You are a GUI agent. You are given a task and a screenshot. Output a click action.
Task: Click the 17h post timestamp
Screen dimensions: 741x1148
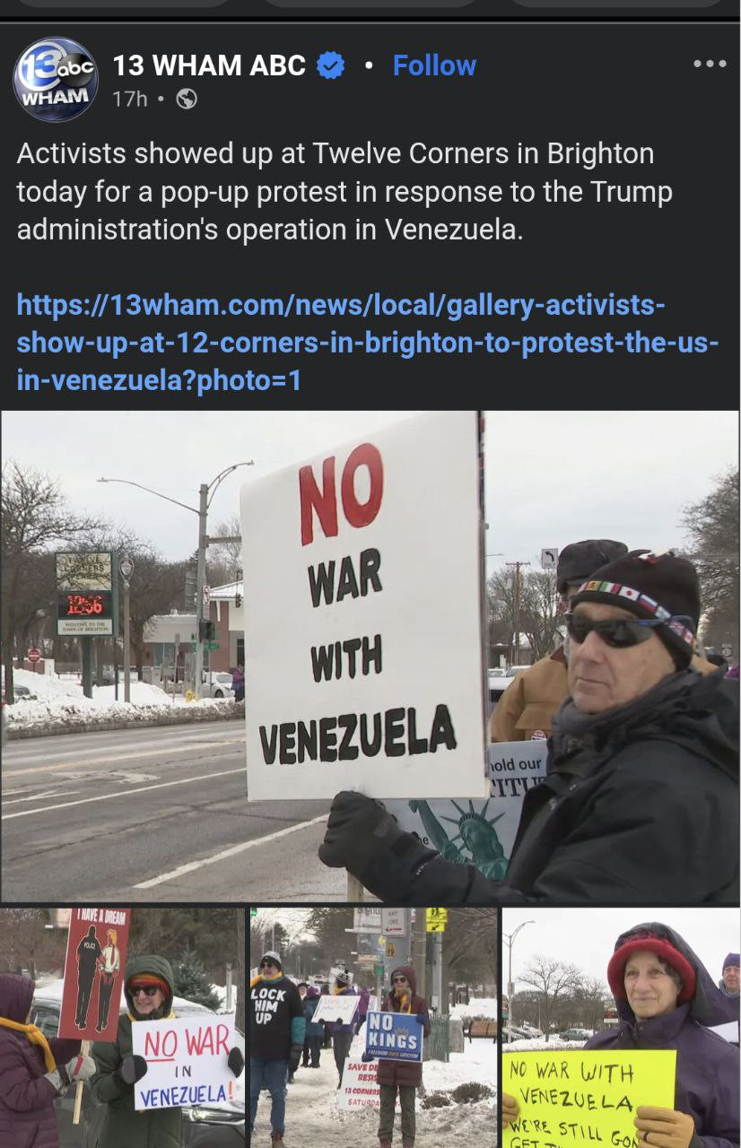click(x=129, y=100)
